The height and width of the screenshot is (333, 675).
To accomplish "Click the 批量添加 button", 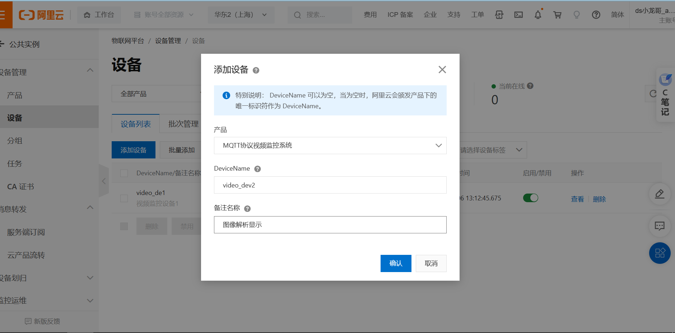I will [181, 150].
